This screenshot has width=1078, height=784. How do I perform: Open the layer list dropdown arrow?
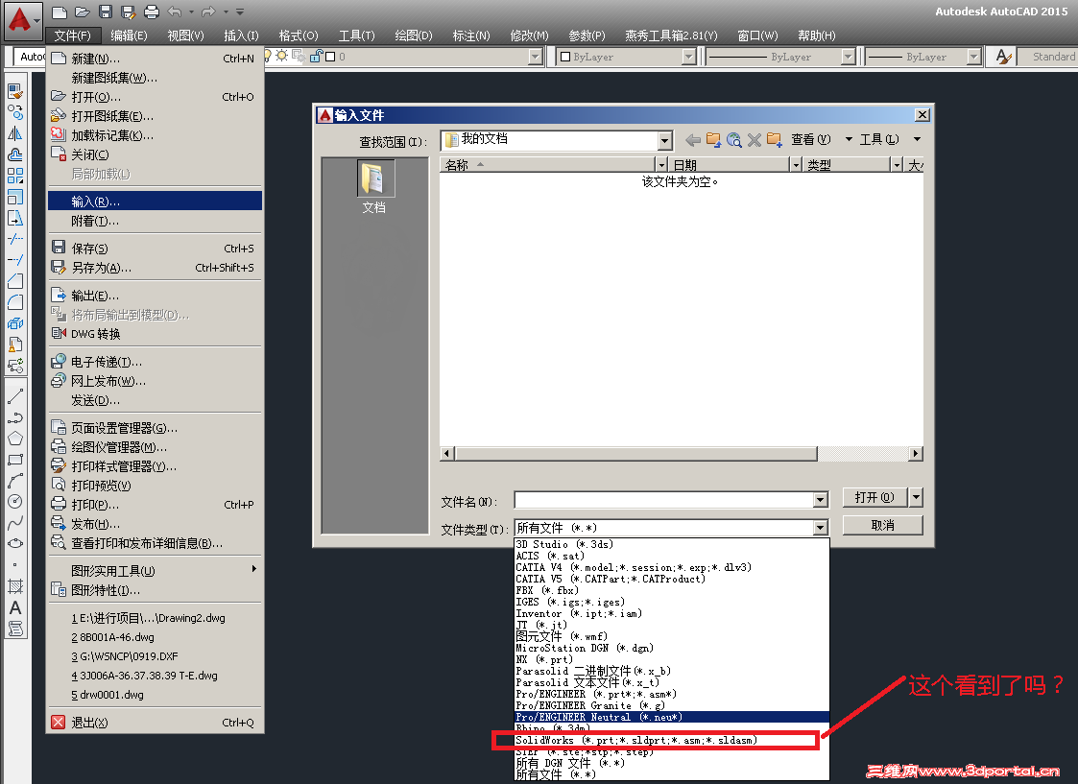[x=536, y=57]
